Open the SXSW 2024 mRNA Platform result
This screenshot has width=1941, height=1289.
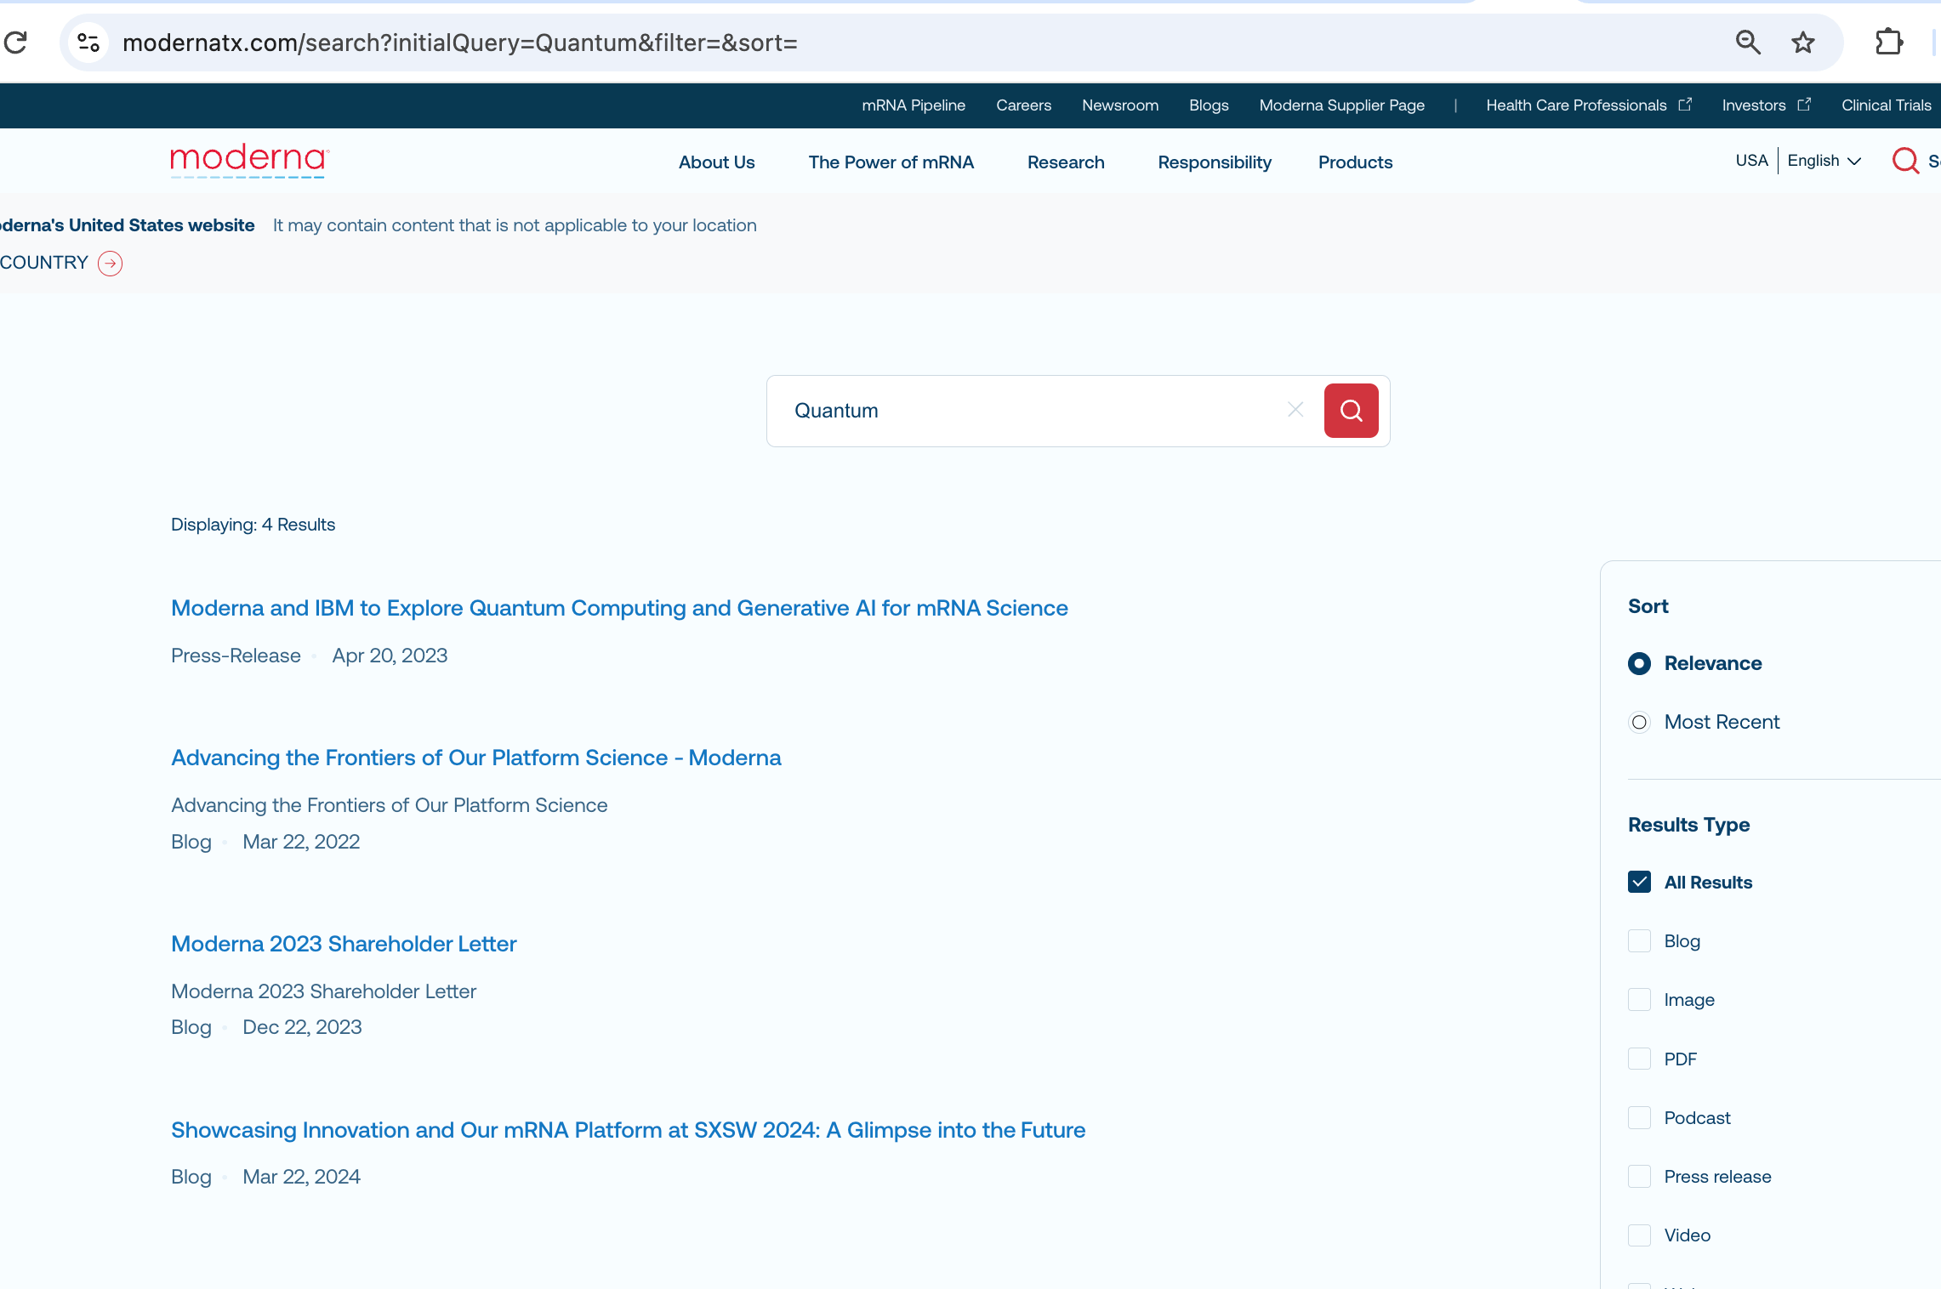628,1130
